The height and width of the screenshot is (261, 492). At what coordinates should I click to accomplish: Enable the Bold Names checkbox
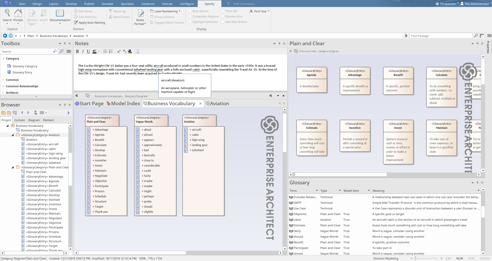pos(190,11)
